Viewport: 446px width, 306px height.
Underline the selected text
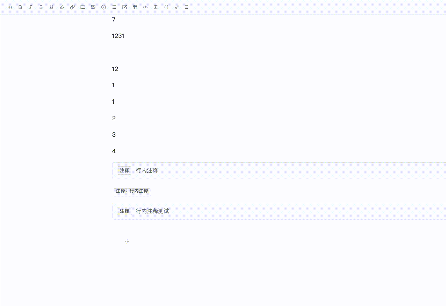pyautogui.click(x=51, y=7)
